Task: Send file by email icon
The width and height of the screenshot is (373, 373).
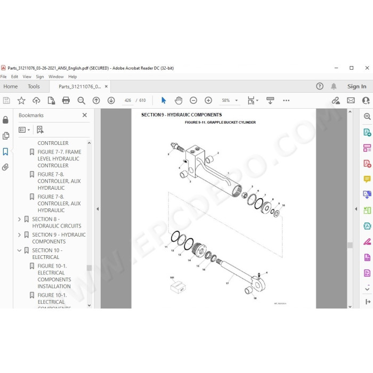Action: click(x=351, y=100)
